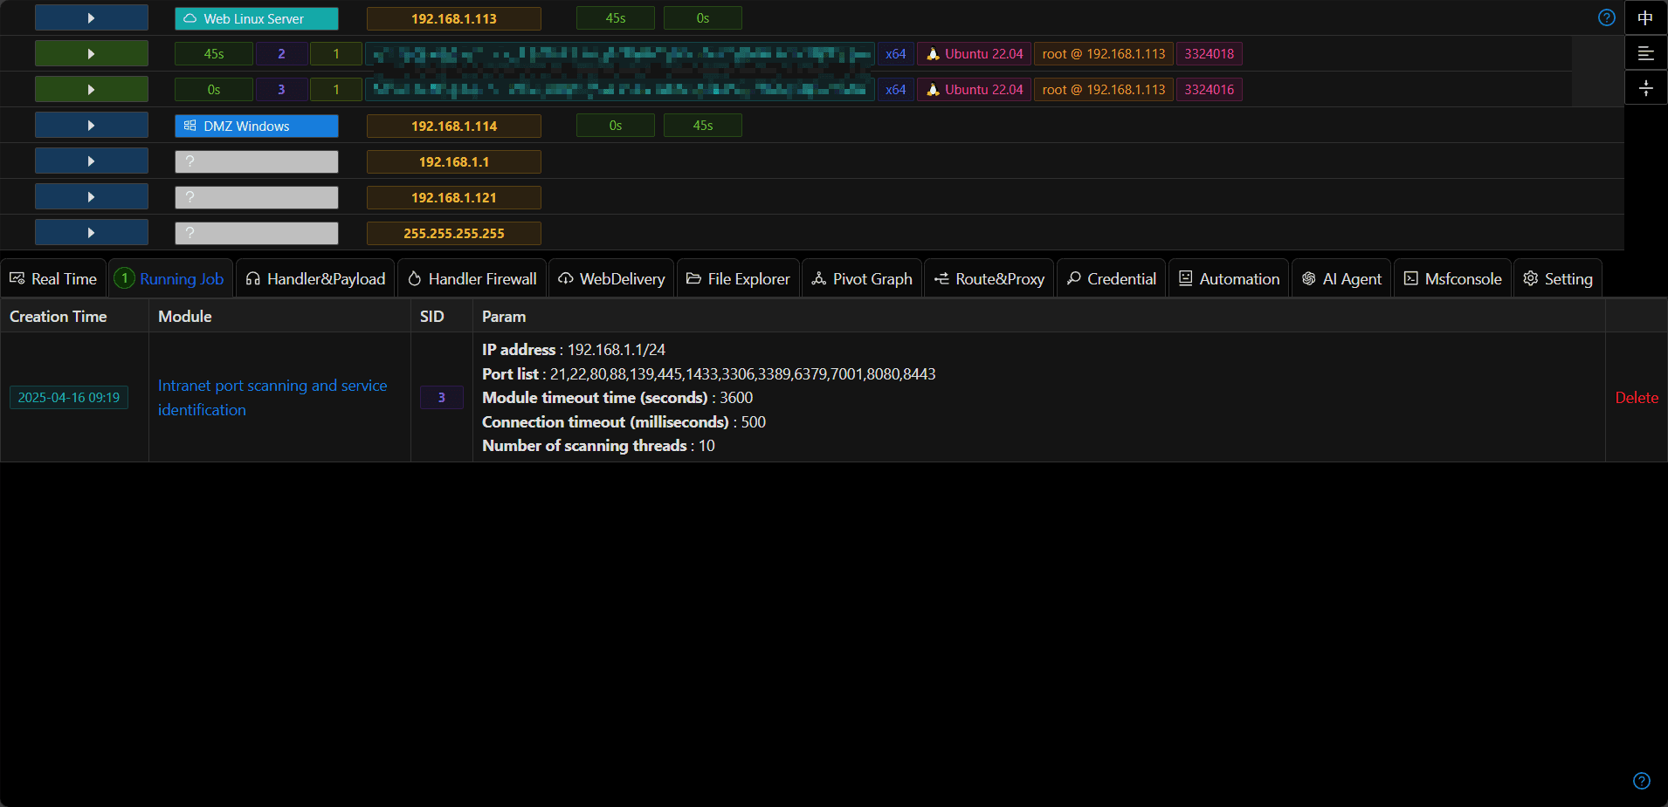1668x807 pixels.
Task: Open the Handler&Payload tab
Action: click(315, 278)
